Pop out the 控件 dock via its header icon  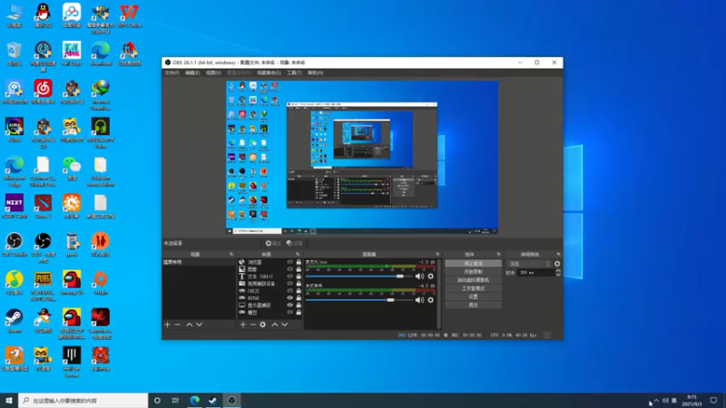(x=498, y=254)
